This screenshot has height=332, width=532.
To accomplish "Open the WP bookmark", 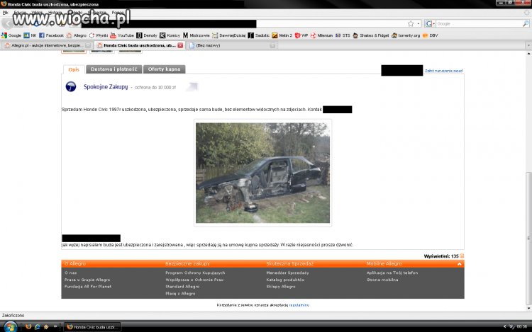I will pos(301,35).
